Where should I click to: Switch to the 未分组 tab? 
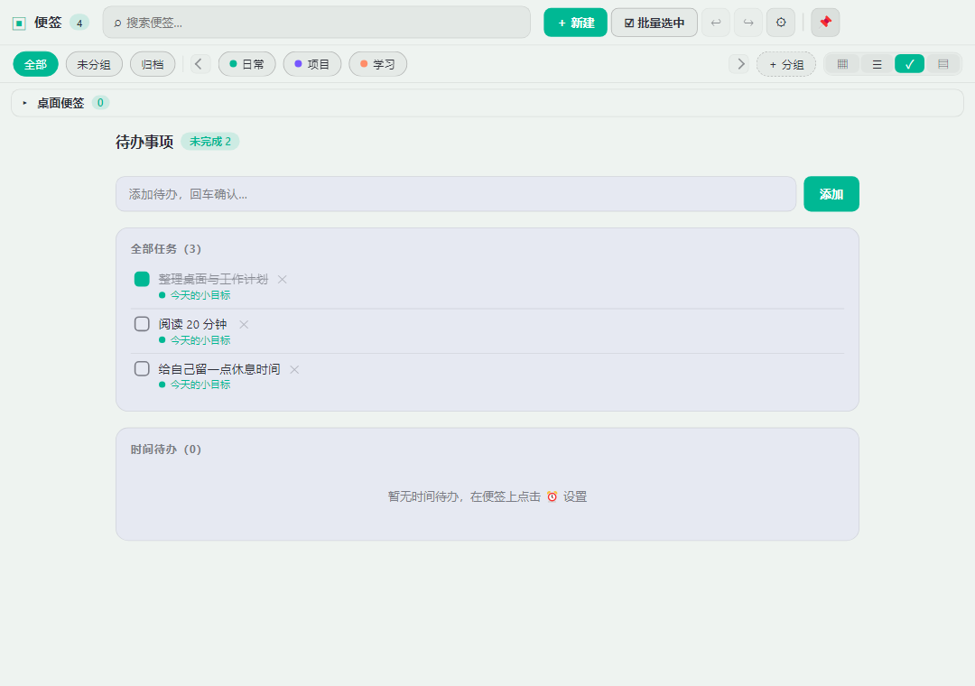[x=94, y=64]
